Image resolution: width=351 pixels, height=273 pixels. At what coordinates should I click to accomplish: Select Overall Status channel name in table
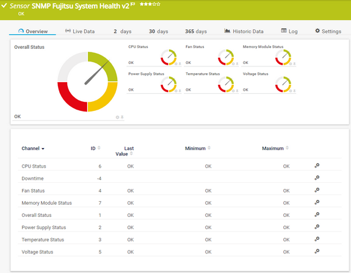click(x=37, y=215)
